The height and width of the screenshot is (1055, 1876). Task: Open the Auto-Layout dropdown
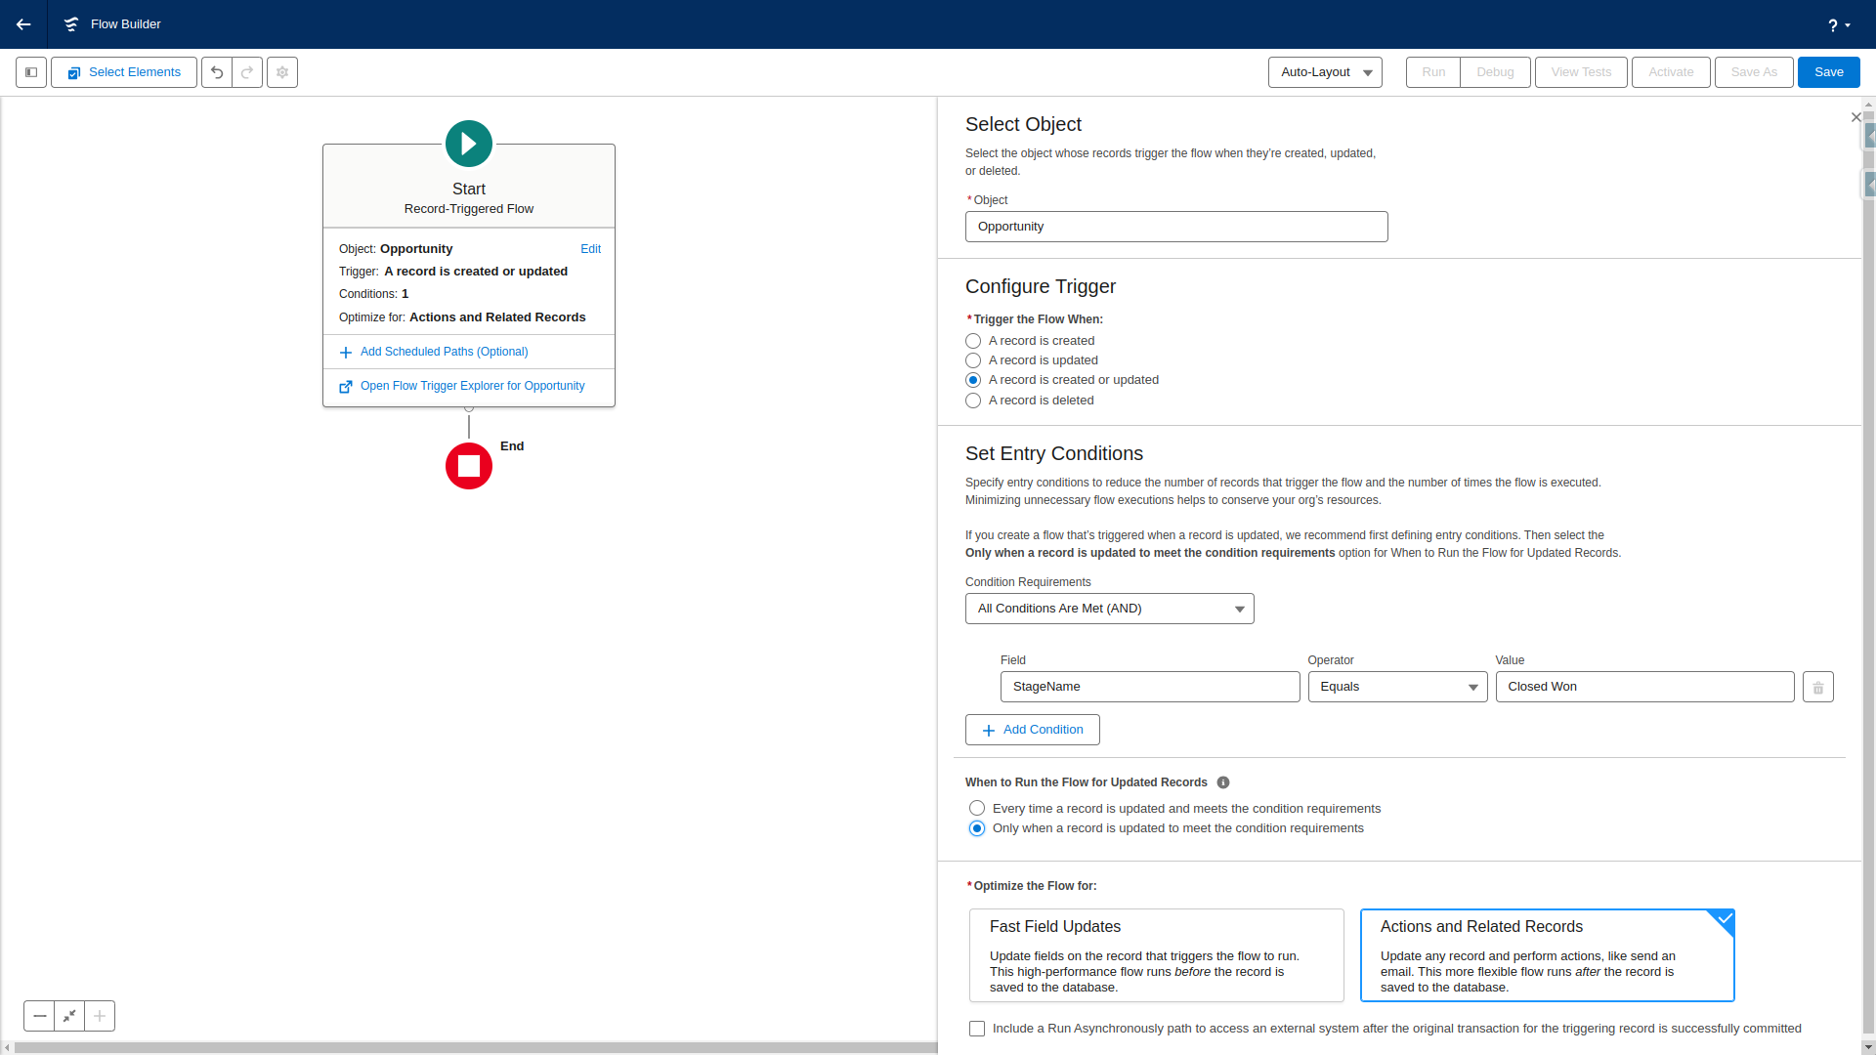[1325, 71]
